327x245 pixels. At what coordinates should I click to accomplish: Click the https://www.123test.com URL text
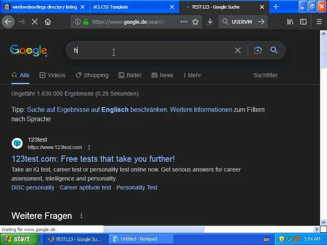pyautogui.click(x=55, y=147)
